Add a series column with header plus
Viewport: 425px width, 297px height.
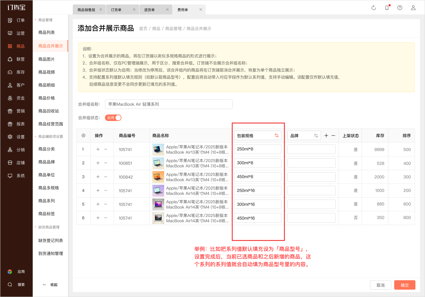coord(326,136)
